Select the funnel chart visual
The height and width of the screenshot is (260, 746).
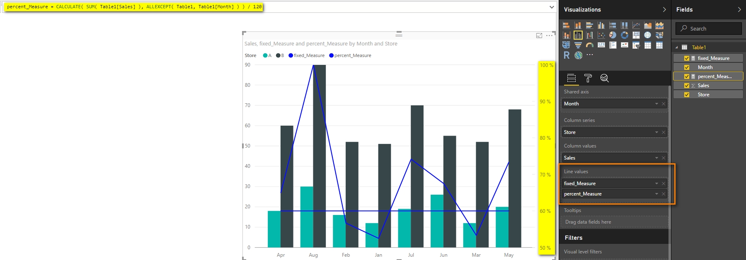click(578, 45)
